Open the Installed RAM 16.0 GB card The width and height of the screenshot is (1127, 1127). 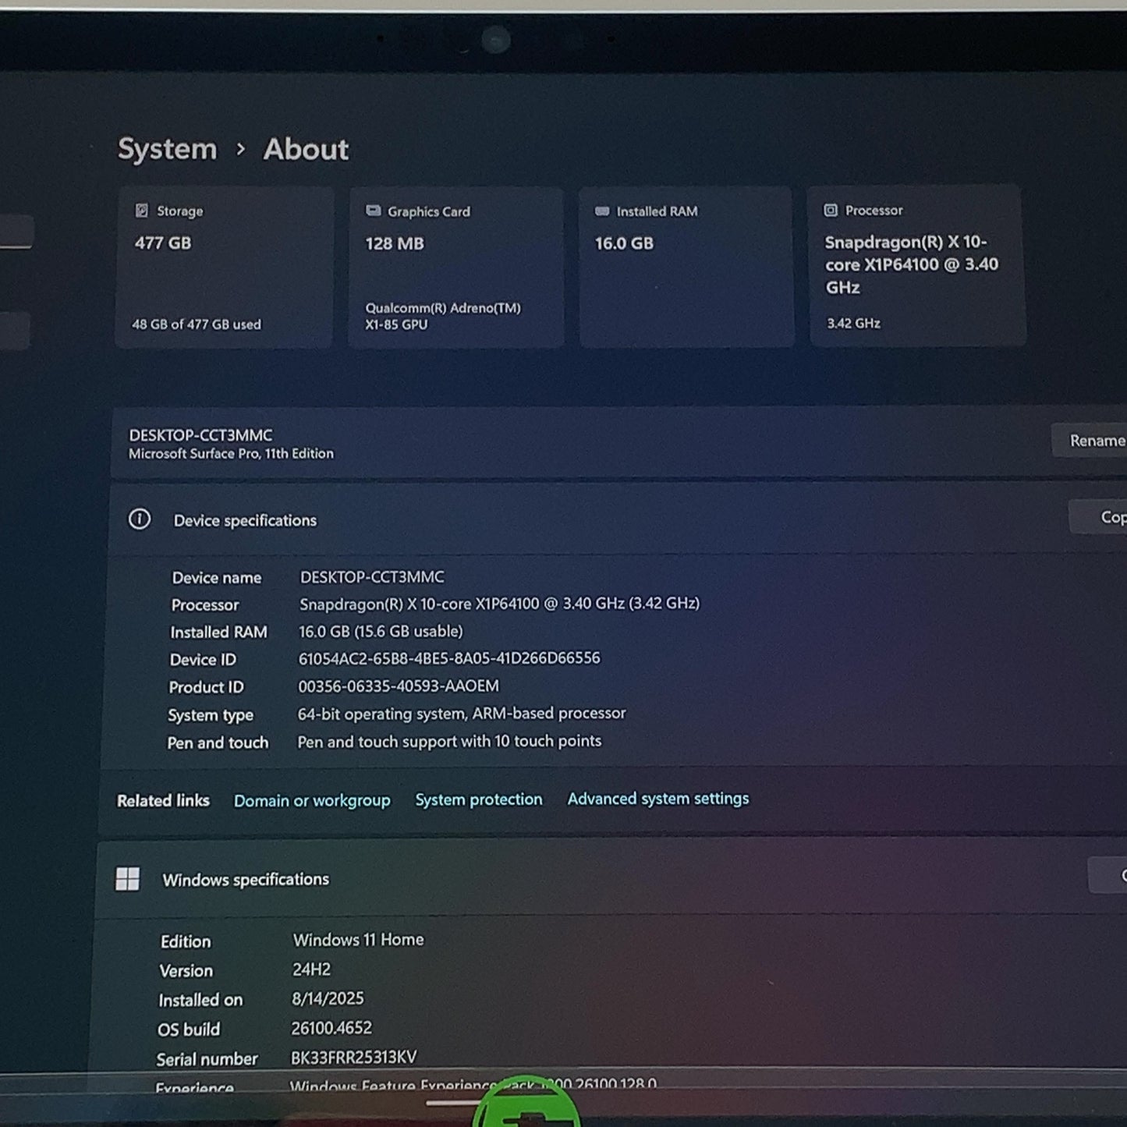click(686, 267)
